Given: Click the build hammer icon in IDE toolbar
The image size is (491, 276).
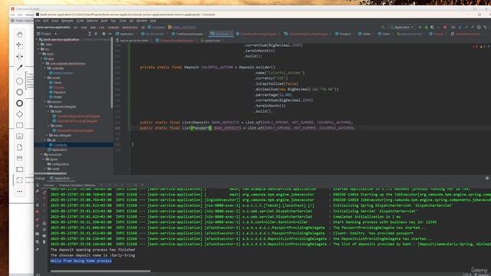Looking at the screenshot, I should coord(383,28).
